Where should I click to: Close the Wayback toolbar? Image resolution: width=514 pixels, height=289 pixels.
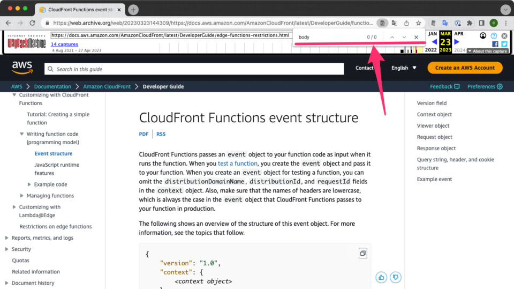click(x=504, y=35)
